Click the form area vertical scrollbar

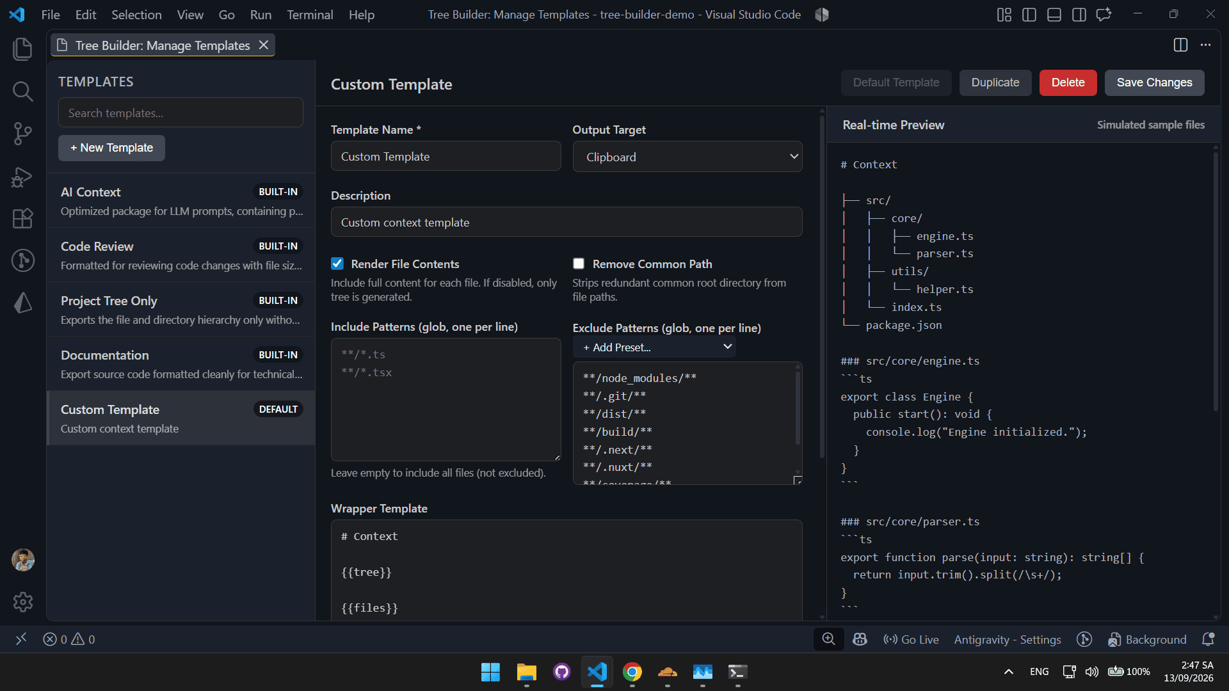[x=822, y=287]
